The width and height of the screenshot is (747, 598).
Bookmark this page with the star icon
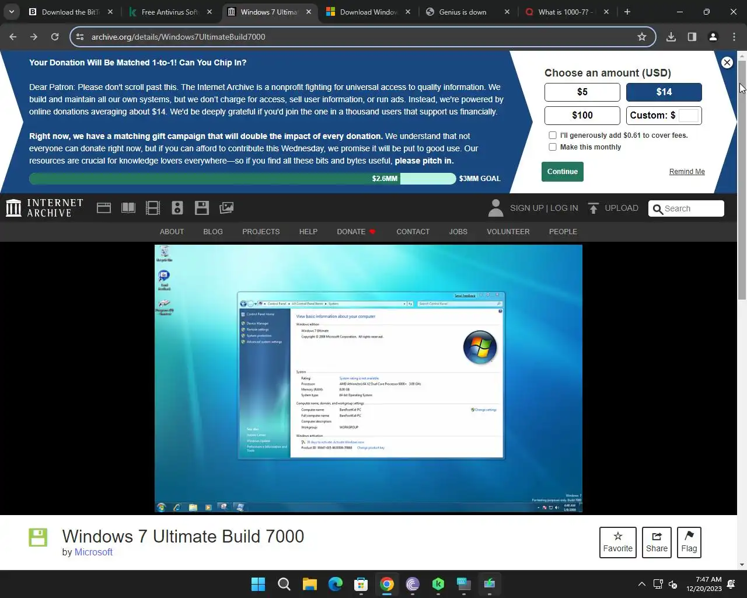click(x=642, y=37)
